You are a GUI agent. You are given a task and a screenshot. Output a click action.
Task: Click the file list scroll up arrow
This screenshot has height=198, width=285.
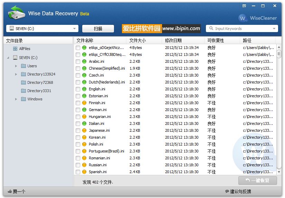(x=279, y=47)
